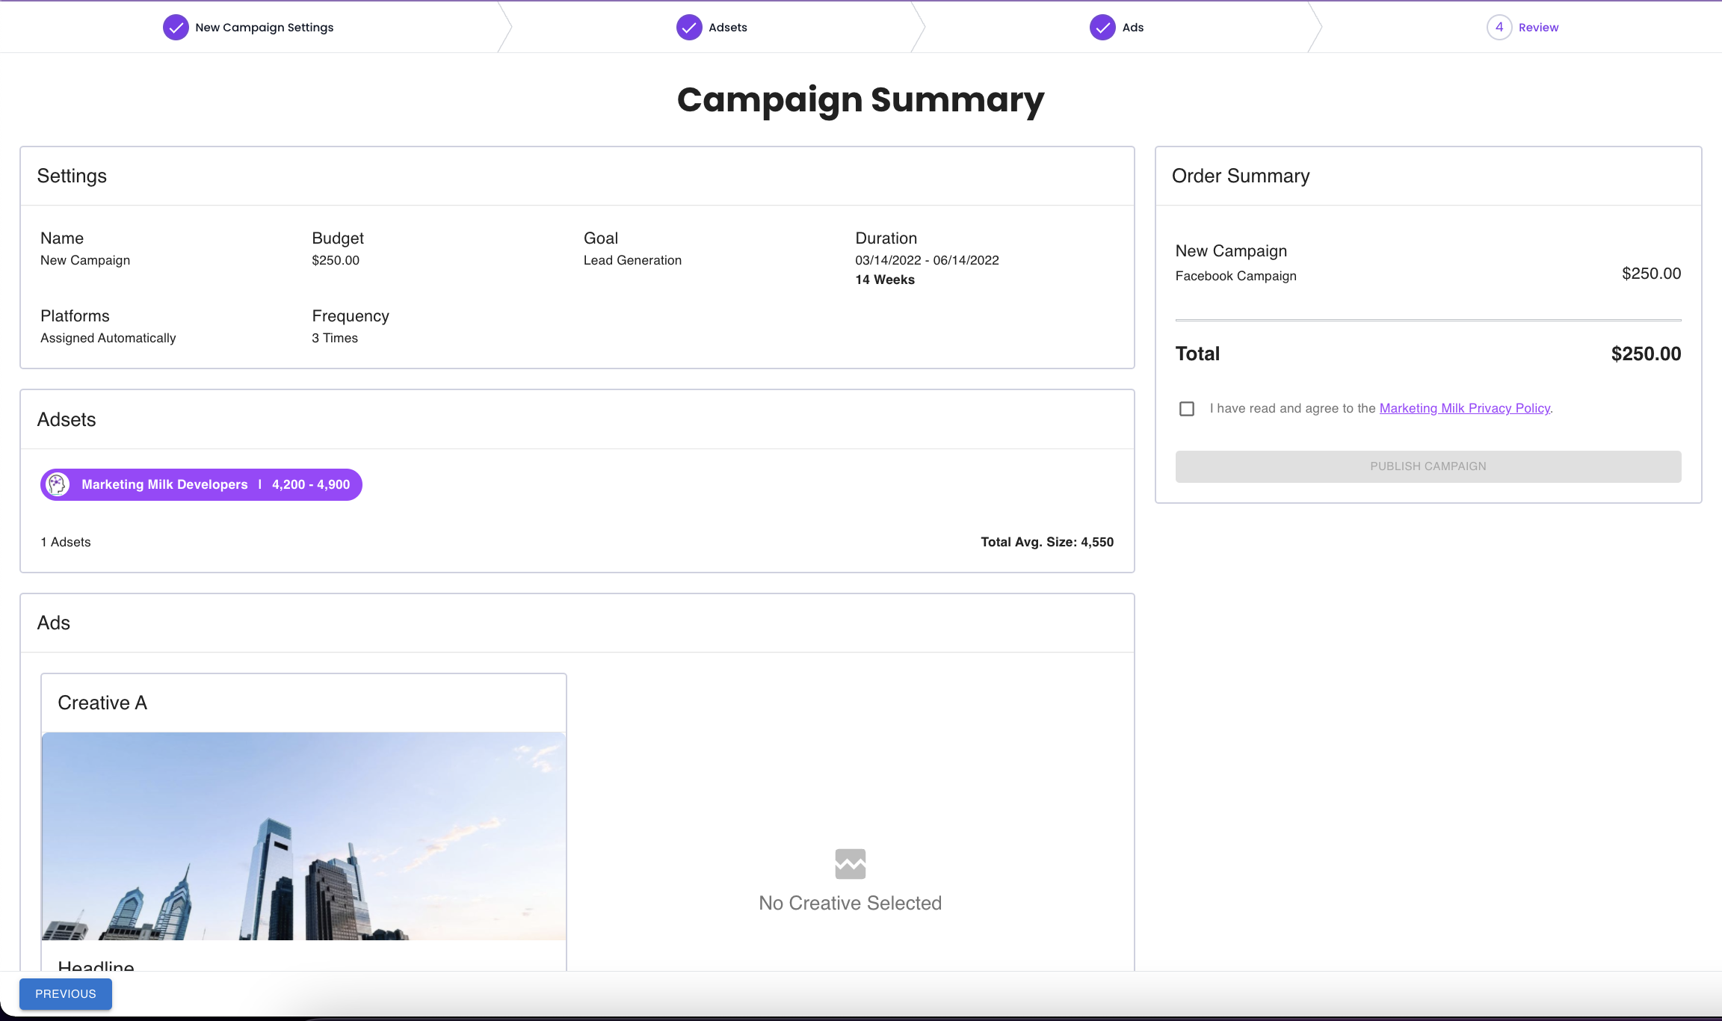Click the broken image placeholder icon
1722x1021 pixels.
pyautogui.click(x=851, y=864)
